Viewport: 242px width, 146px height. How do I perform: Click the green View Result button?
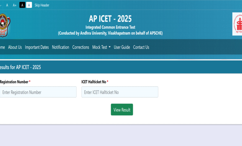click(x=122, y=110)
